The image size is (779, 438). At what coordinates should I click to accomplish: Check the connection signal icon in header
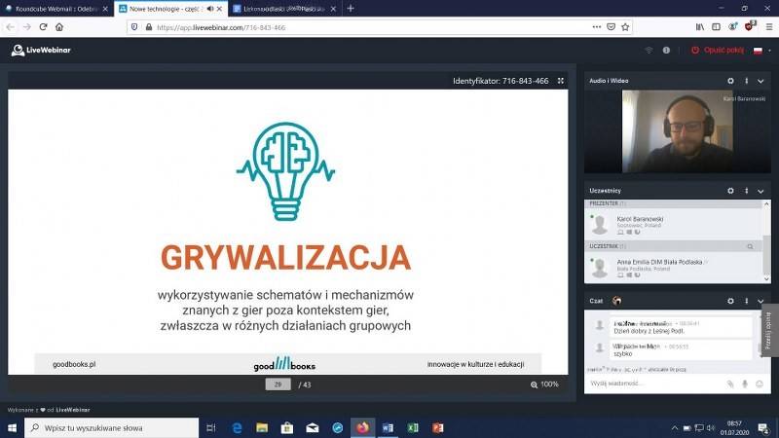649,50
